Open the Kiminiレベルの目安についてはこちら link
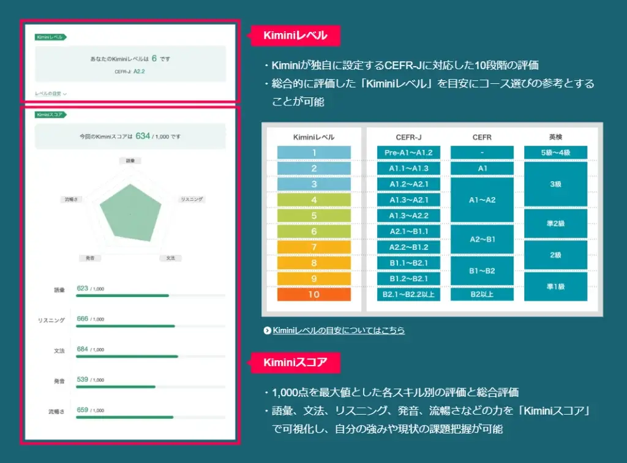The image size is (627, 463). [339, 331]
